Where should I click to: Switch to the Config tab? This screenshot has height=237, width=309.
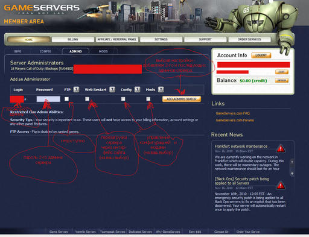tap(45, 51)
